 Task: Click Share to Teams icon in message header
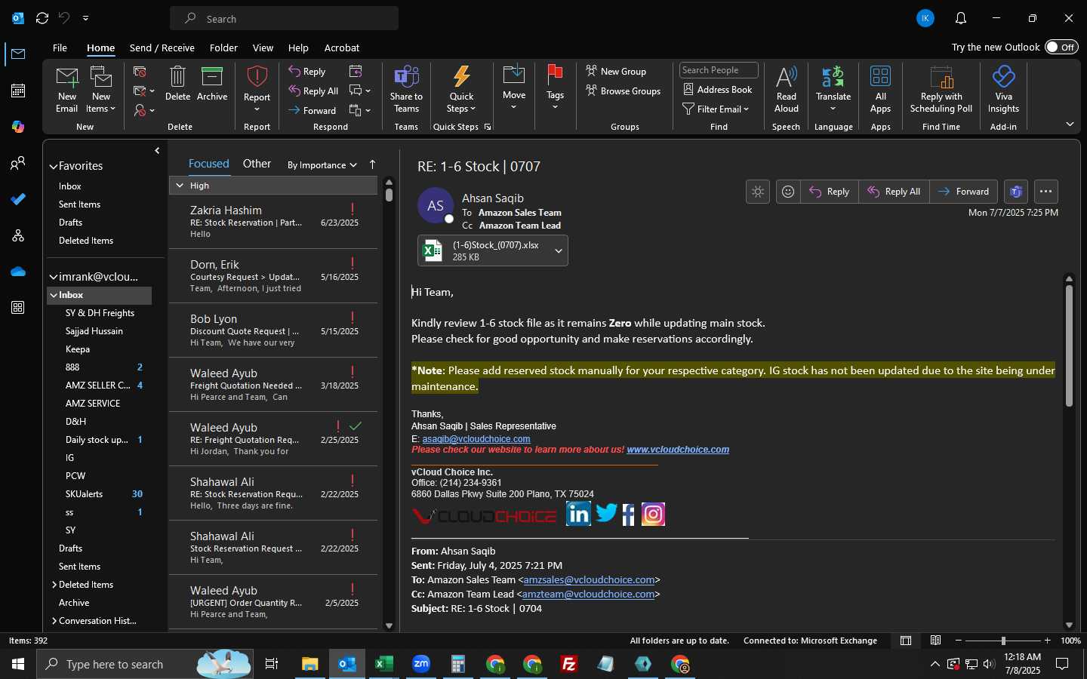point(1016,192)
